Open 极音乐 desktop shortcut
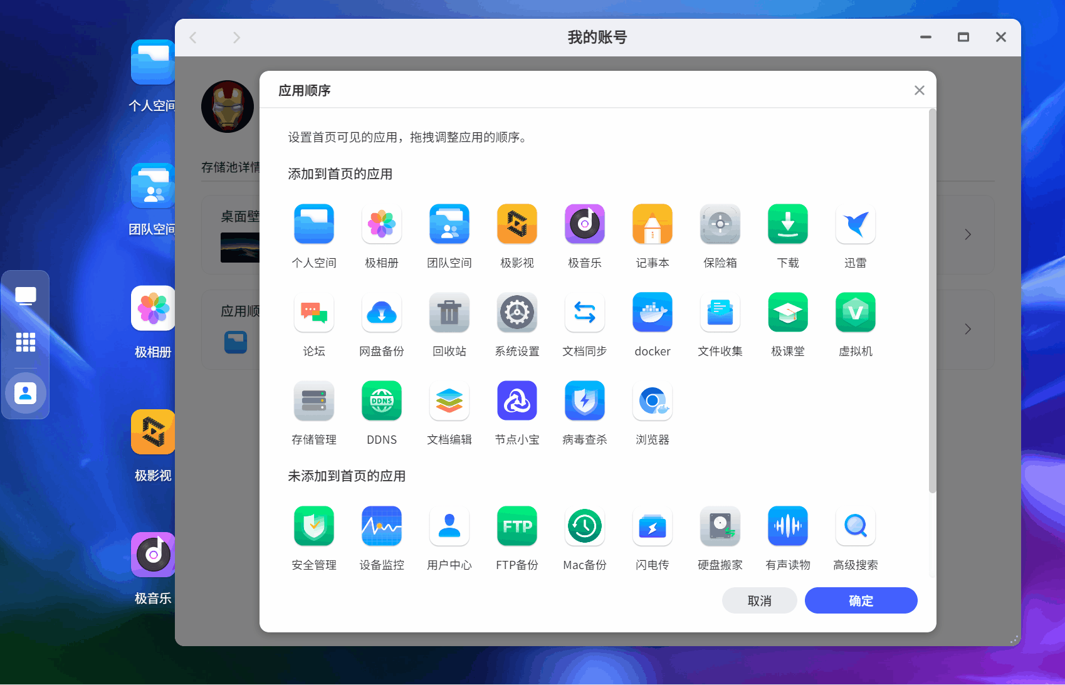The height and width of the screenshot is (685, 1065). click(153, 555)
